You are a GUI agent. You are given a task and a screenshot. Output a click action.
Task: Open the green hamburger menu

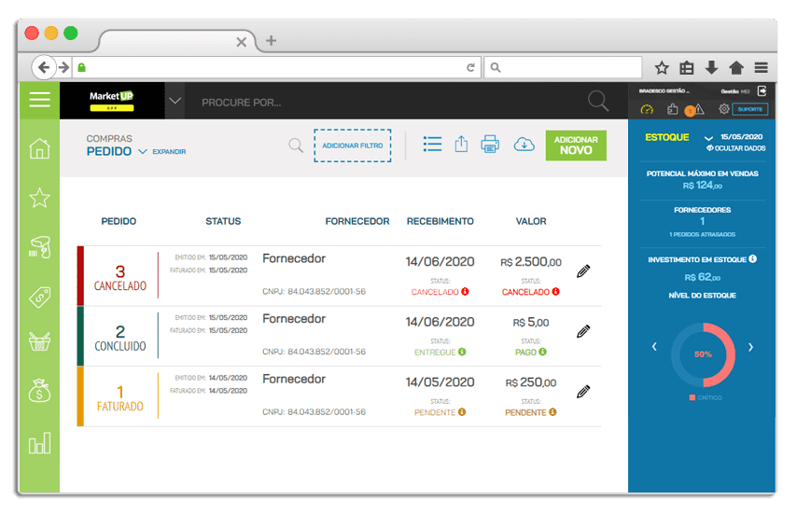39,100
